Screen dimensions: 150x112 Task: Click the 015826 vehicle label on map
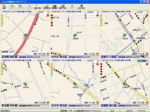click(x=125, y=87)
